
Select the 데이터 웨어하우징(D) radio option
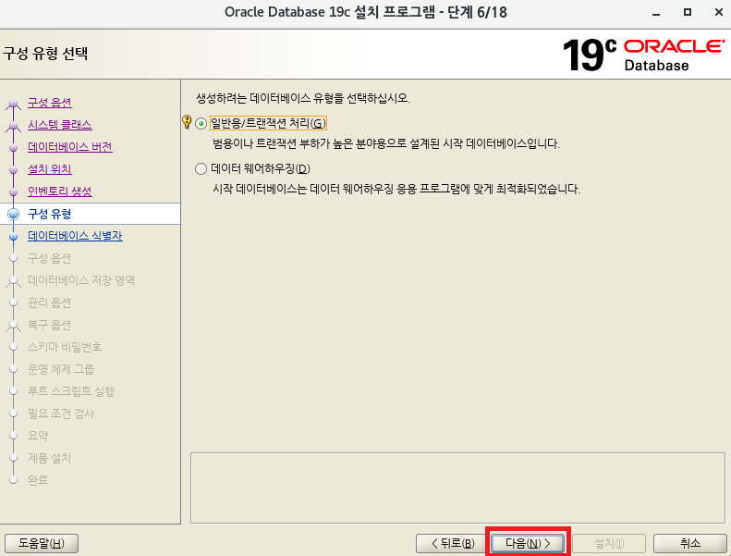[x=201, y=168]
